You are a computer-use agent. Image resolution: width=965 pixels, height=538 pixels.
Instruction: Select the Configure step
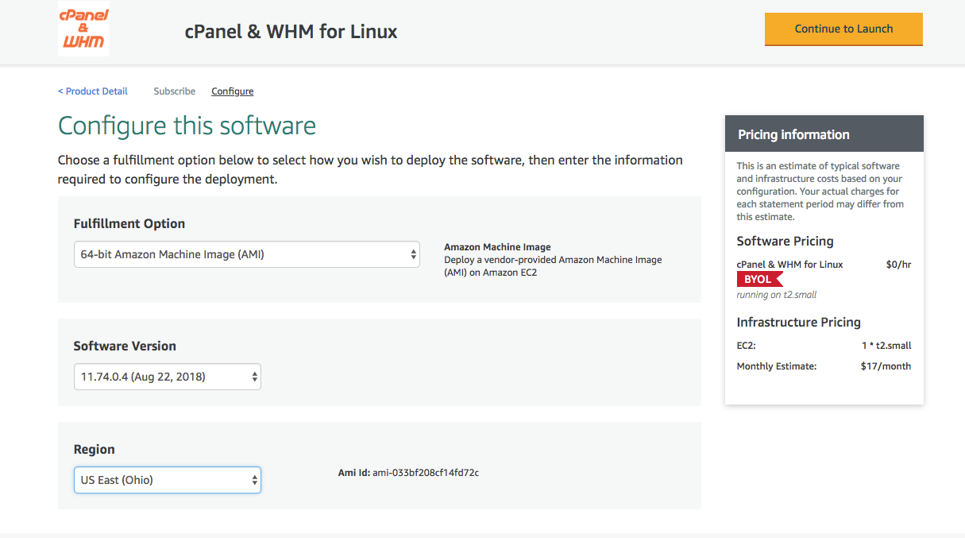click(x=232, y=91)
